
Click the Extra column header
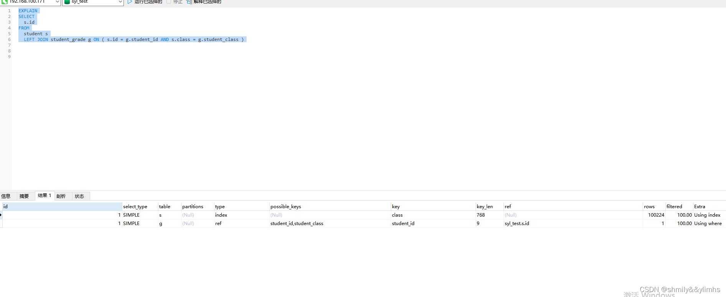pyautogui.click(x=709, y=207)
